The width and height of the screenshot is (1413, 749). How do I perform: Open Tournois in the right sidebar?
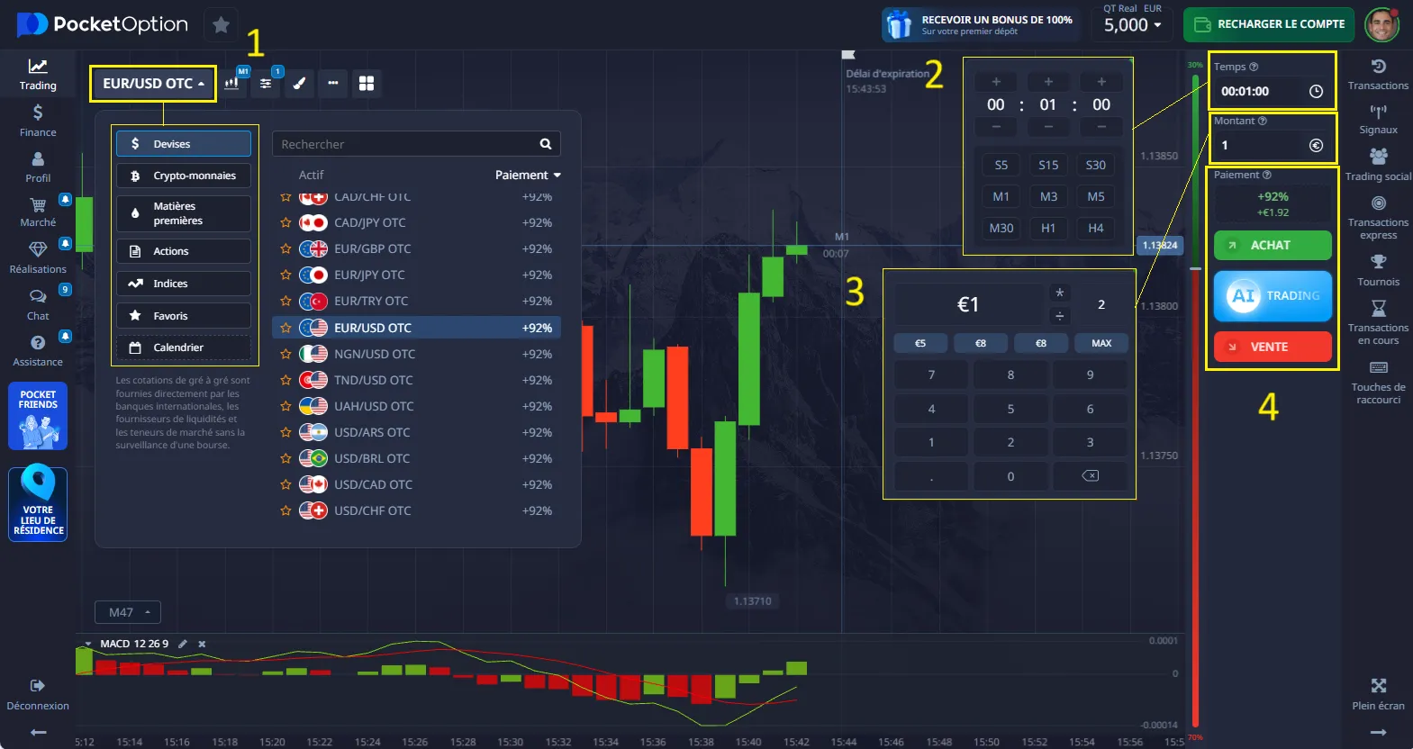(1378, 270)
